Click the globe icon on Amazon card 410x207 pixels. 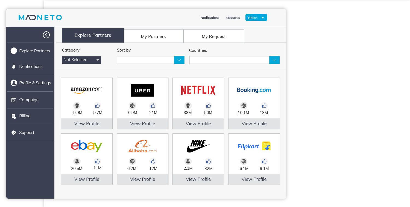tap(77, 106)
